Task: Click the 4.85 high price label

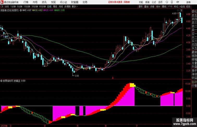Action: tap(174, 14)
